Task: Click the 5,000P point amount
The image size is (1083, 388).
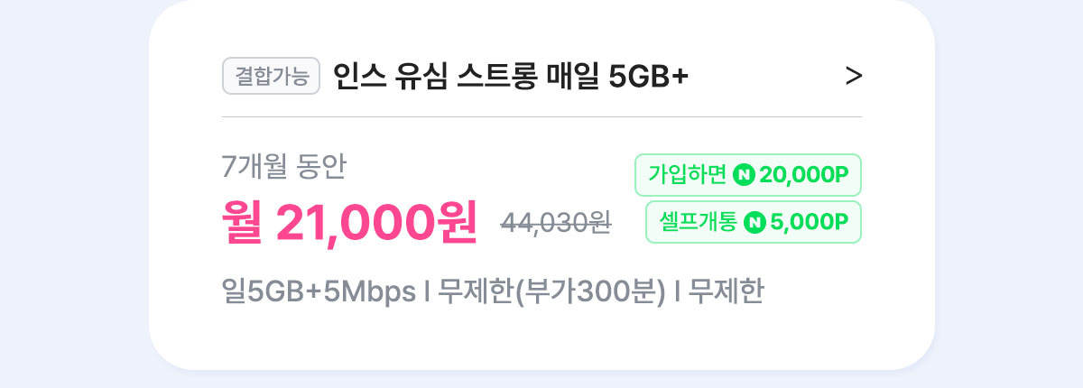Action: coord(810,222)
